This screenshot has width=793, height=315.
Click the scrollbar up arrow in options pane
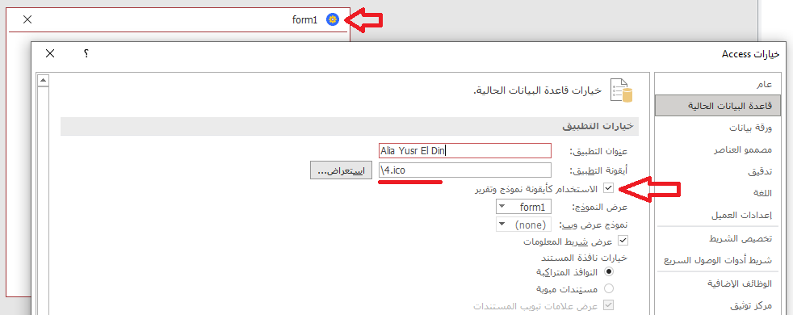tap(43, 81)
